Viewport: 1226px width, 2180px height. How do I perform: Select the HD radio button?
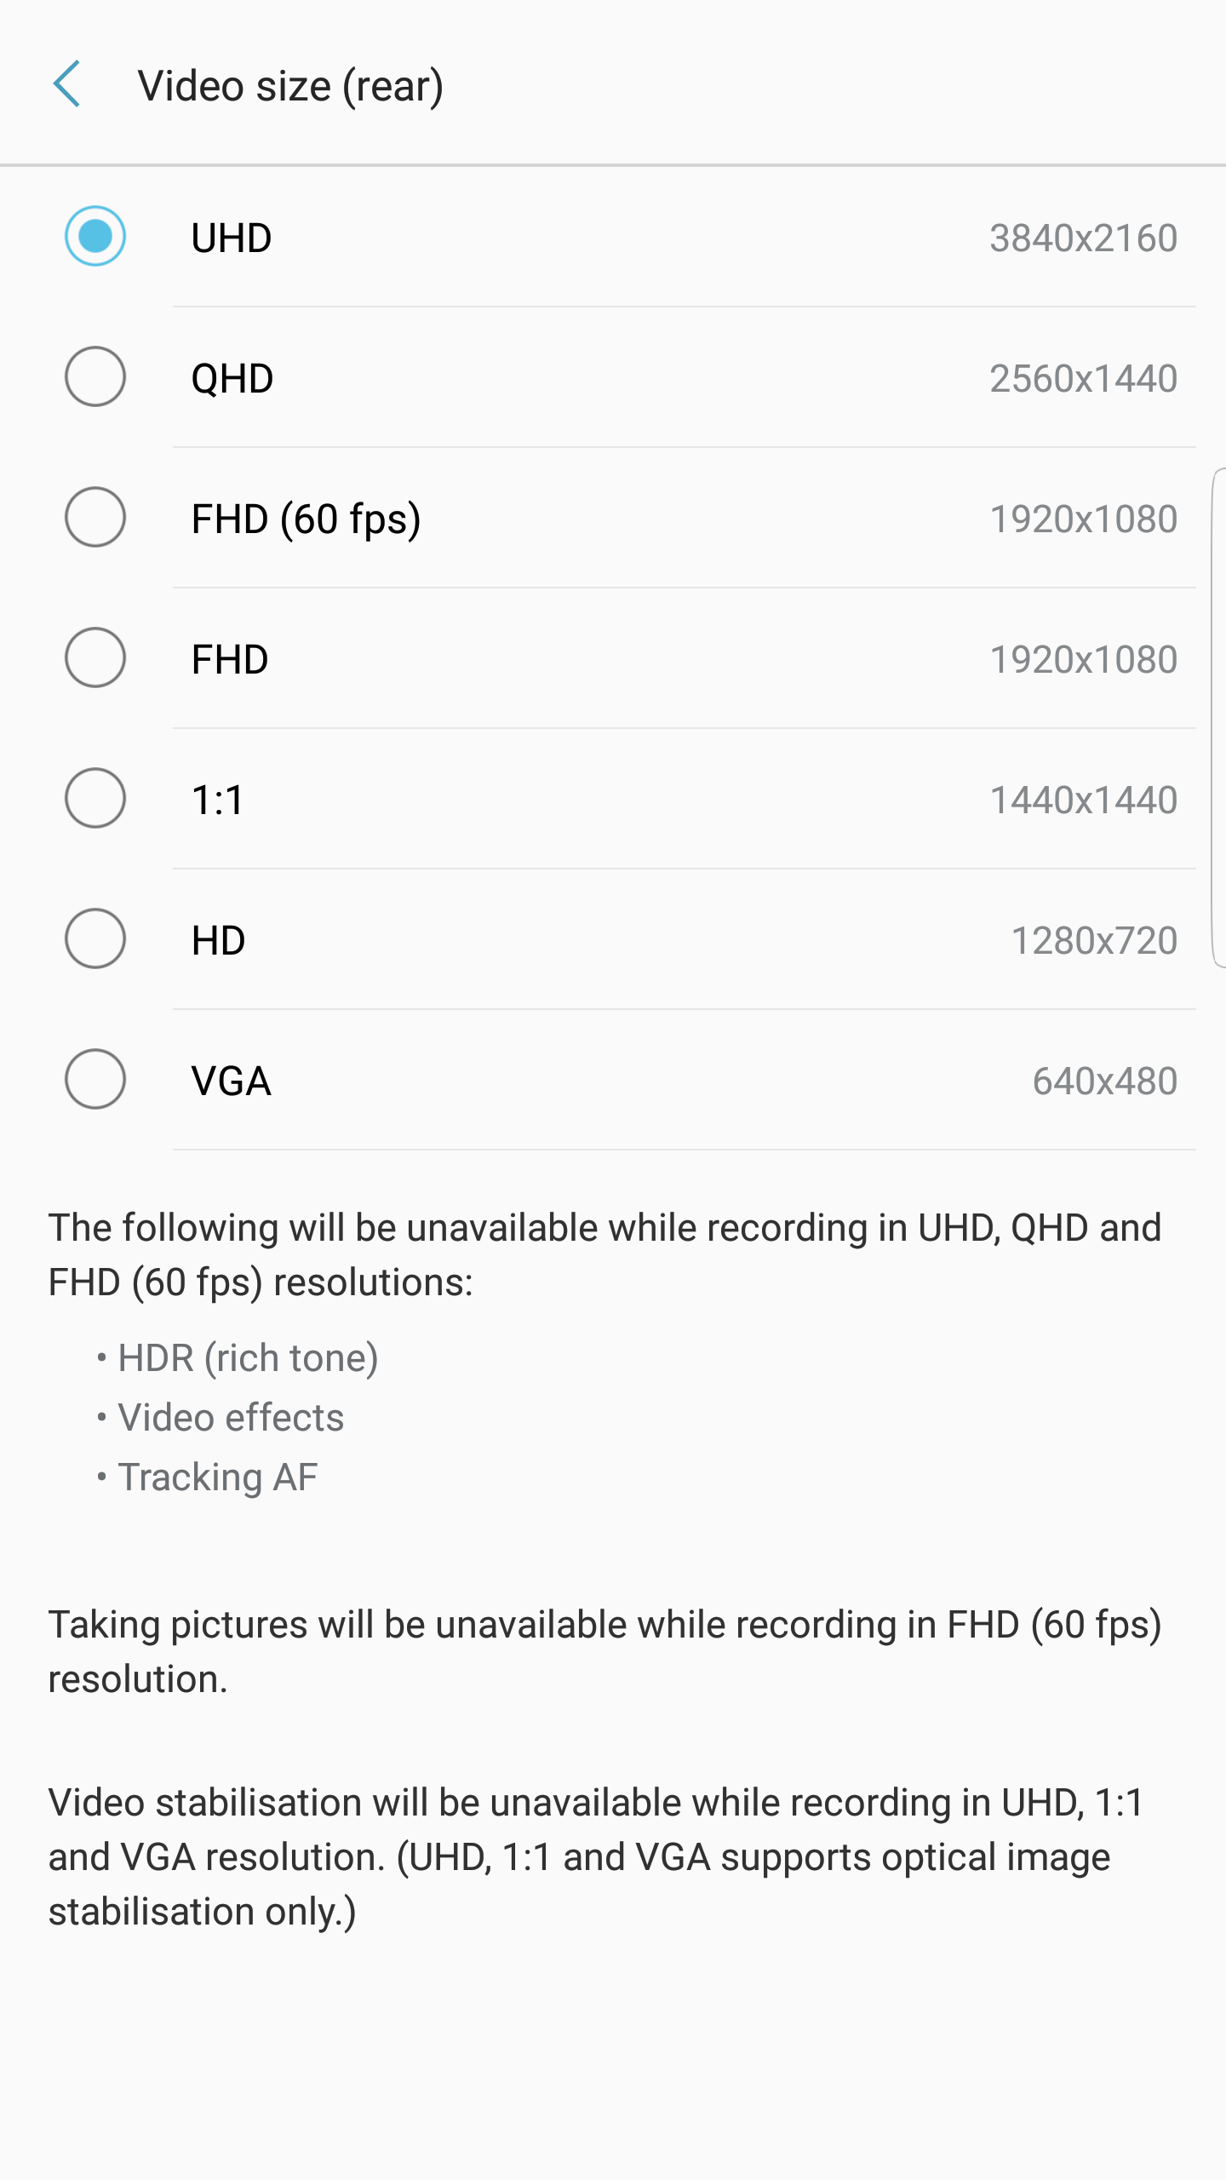click(x=95, y=938)
